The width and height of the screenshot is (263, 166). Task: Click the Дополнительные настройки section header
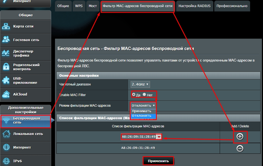[x=26, y=110]
